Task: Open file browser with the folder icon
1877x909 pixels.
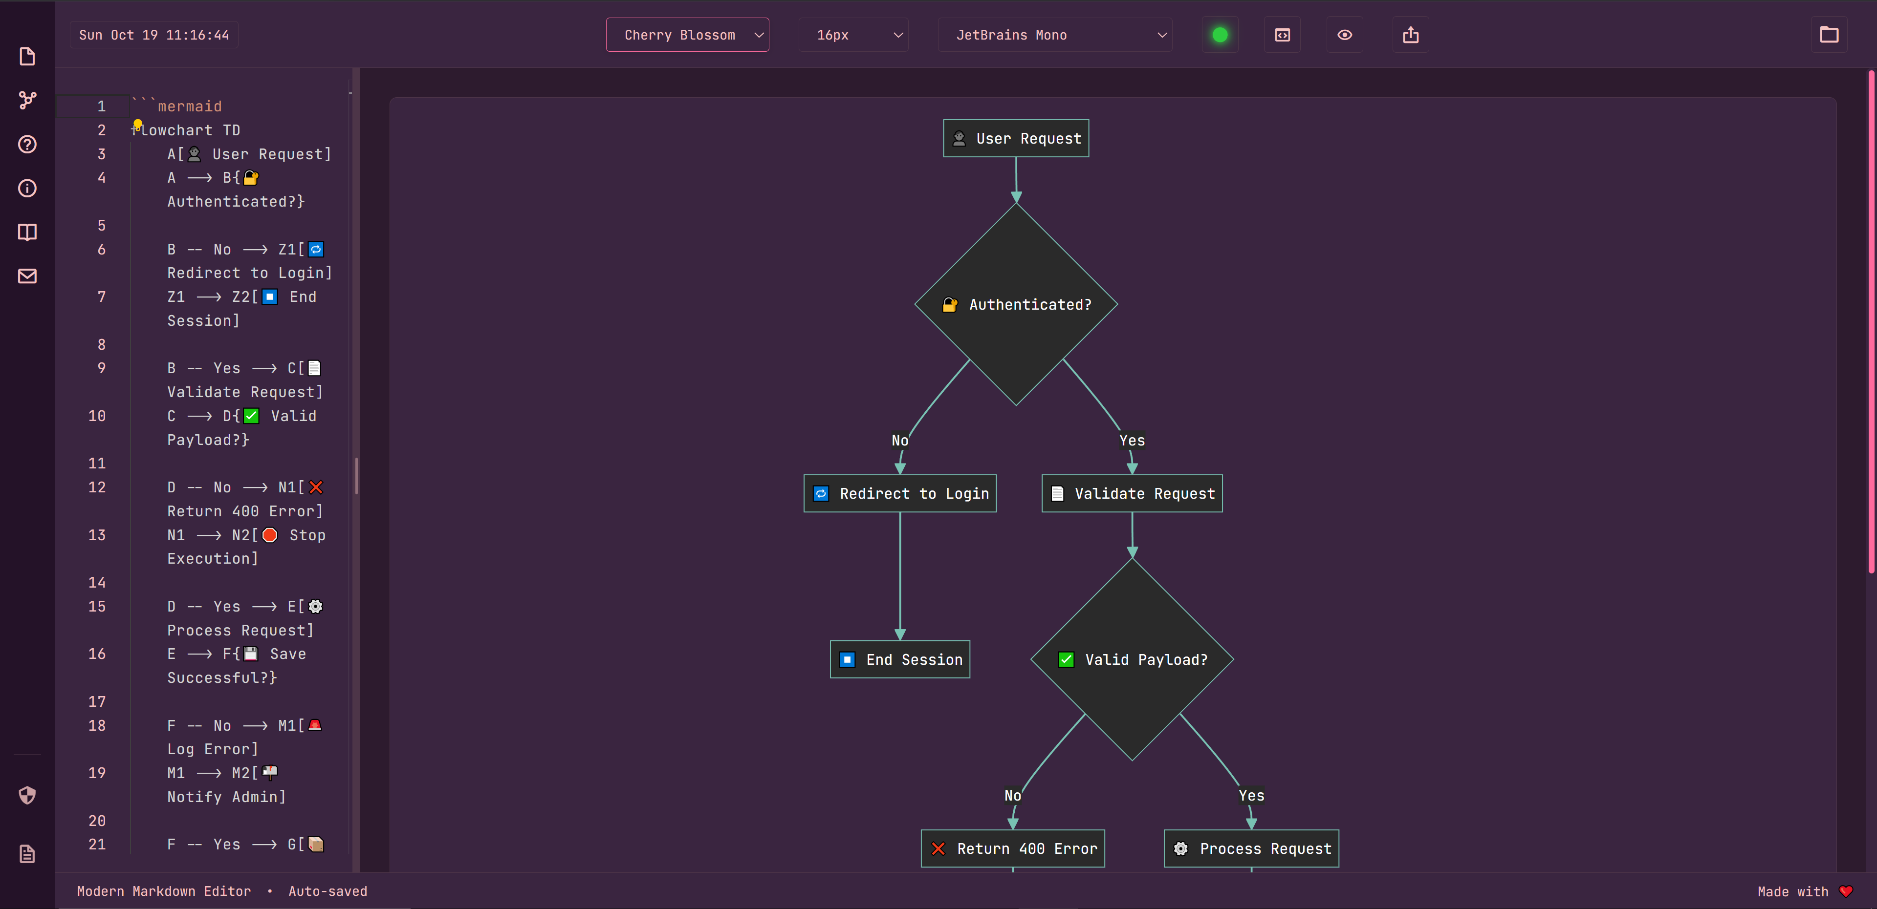Action: coord(1829,34)
